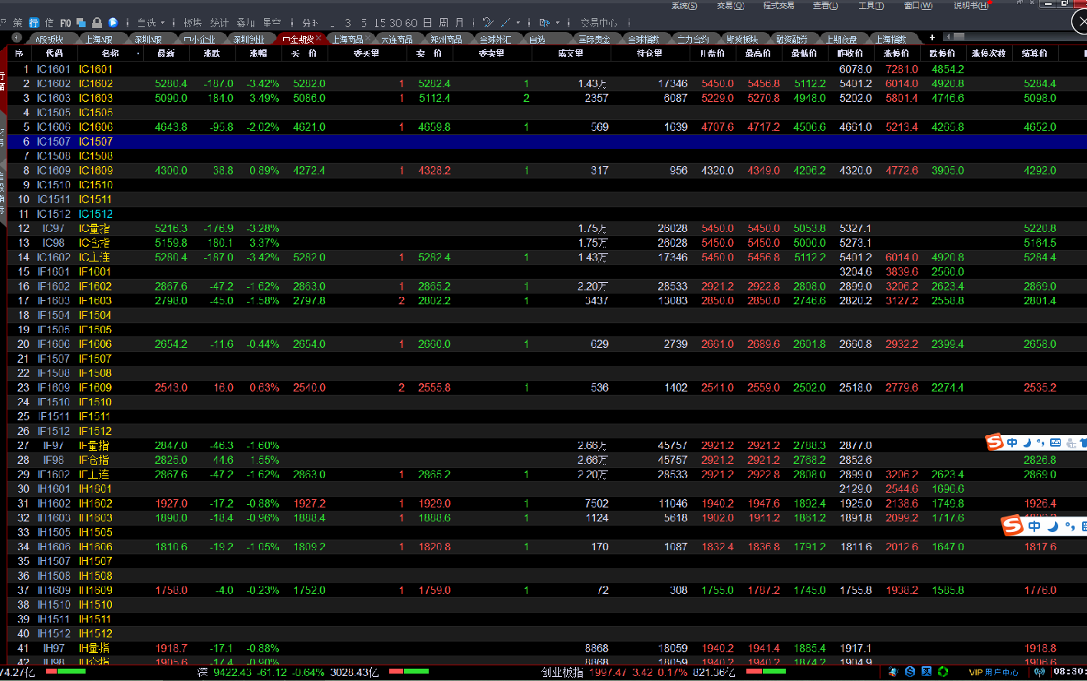This screenshot has height=681, width=1087.
Task: Click the padlock lock-screen icon
Action: [97, 22]
